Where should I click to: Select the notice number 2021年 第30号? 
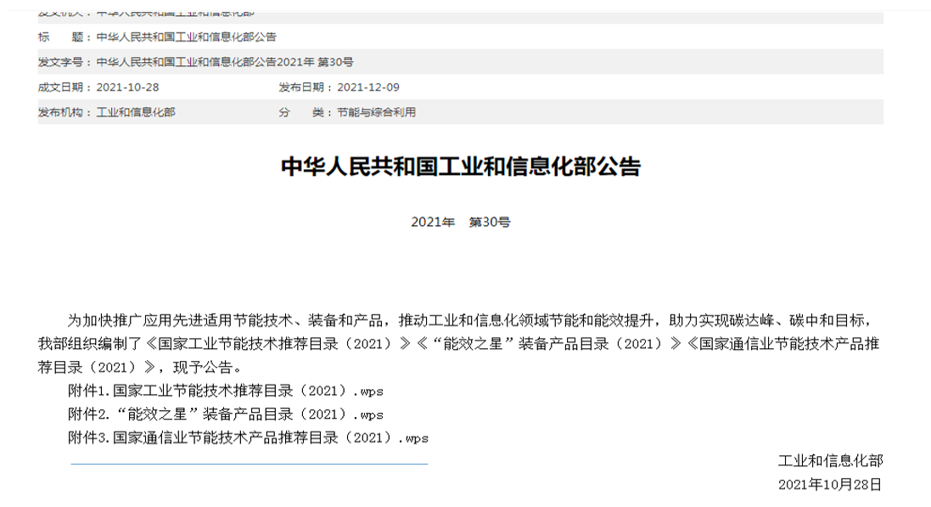pyautogui.click(x=461, y=223)
